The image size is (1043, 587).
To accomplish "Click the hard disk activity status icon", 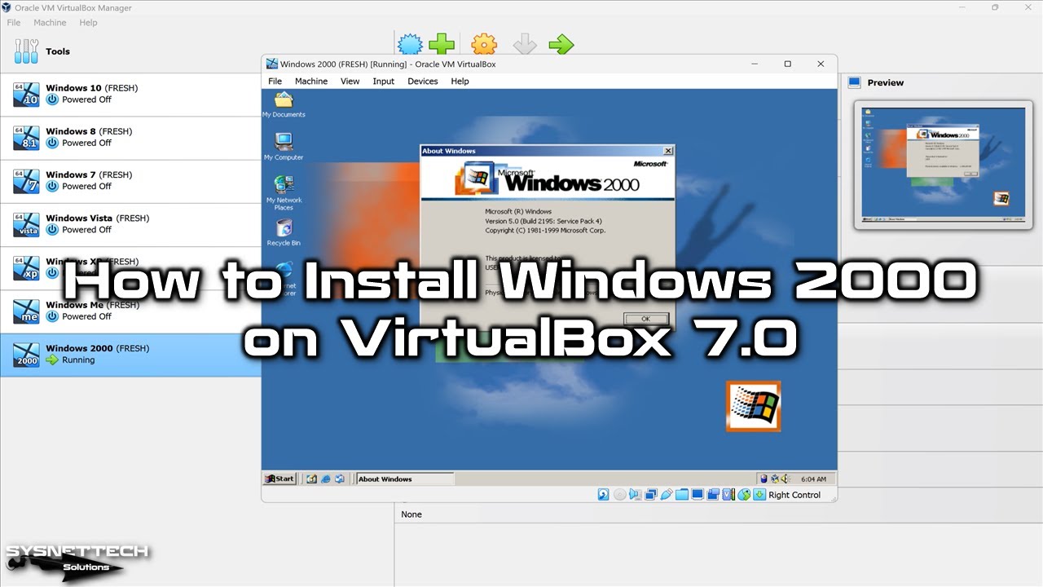I will point(604,495).
